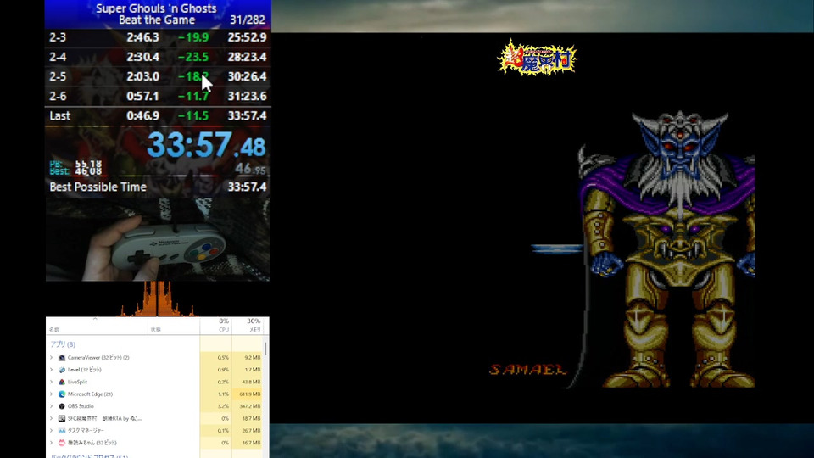Select the OBS Studio row name
Image resolution: width=814 pixels, height=458 pixels.
click(81, 406)
